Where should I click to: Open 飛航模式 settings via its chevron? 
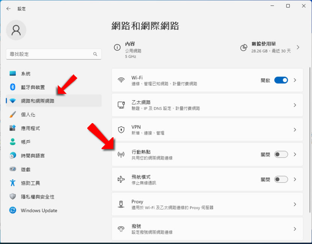point(295,179)
